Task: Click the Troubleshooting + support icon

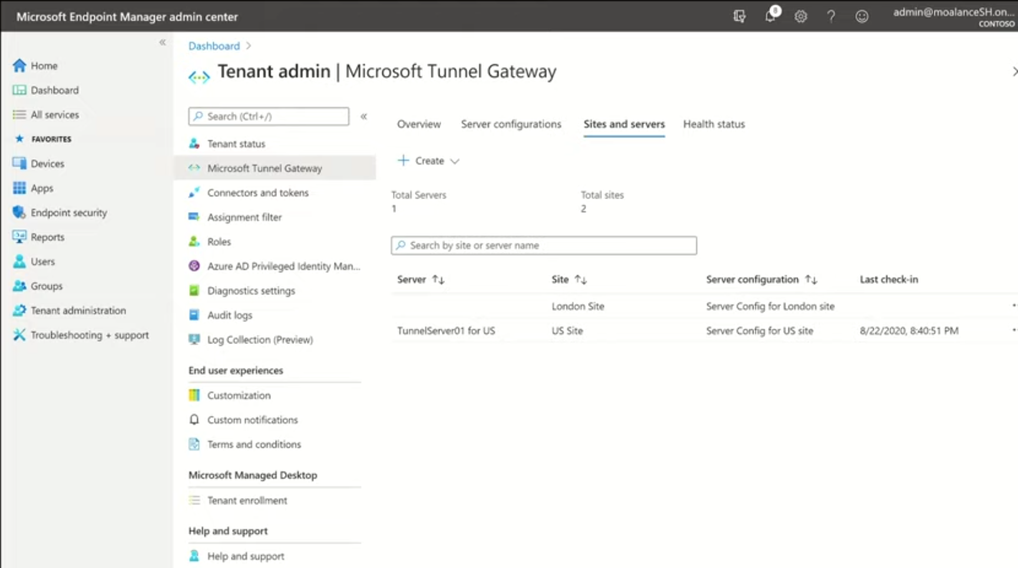Action: 19,335
